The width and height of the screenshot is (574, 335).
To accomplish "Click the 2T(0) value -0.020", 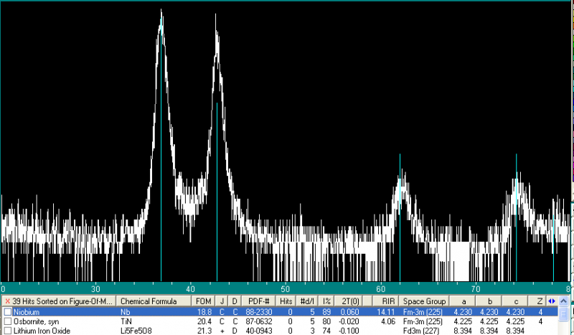I will click(349, 321).
